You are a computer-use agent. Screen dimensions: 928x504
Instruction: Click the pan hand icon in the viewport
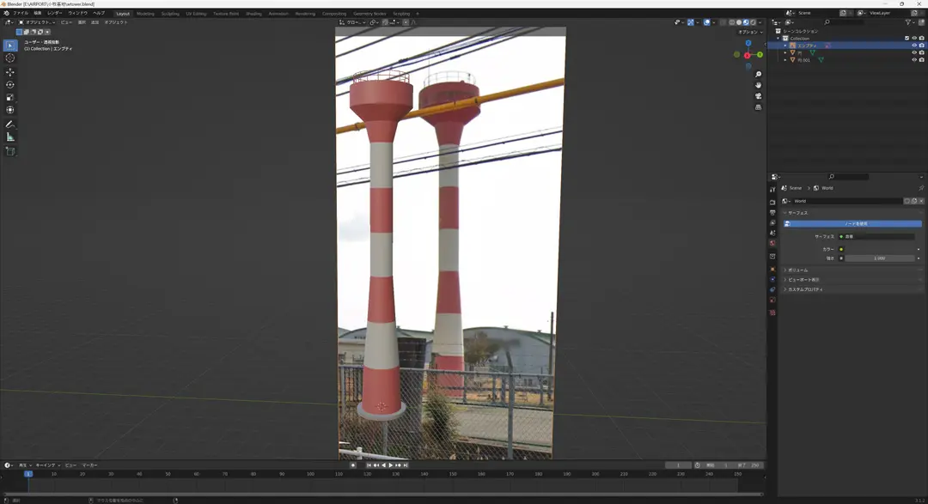[758, 85]
